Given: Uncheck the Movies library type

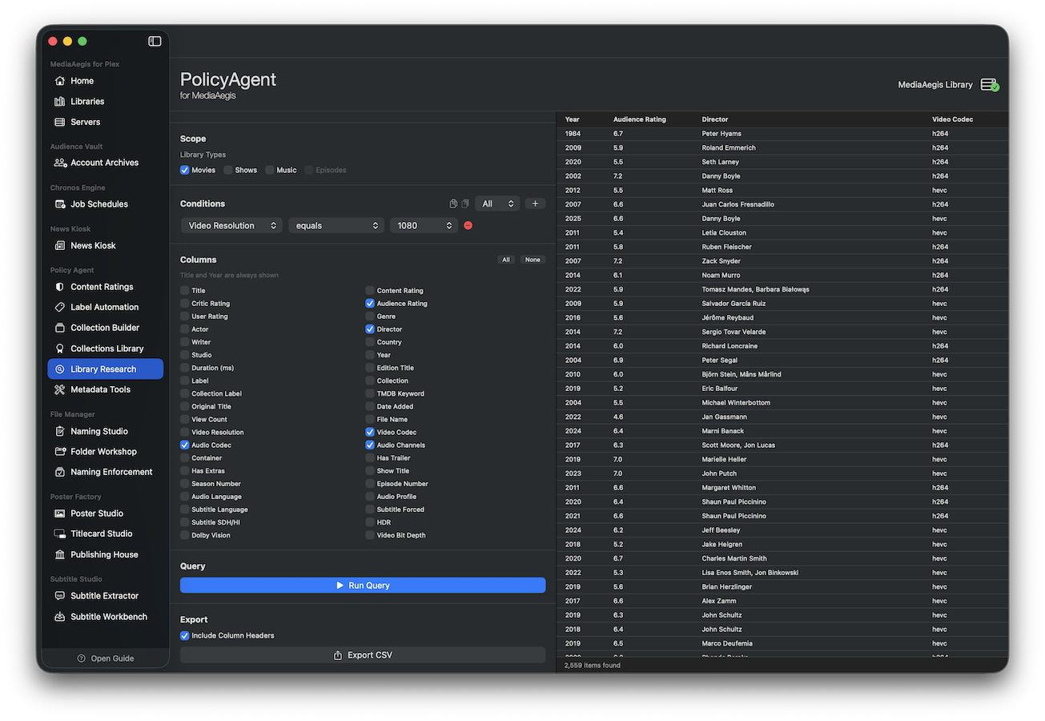Looking at the screenshot, I should (185, 170).
